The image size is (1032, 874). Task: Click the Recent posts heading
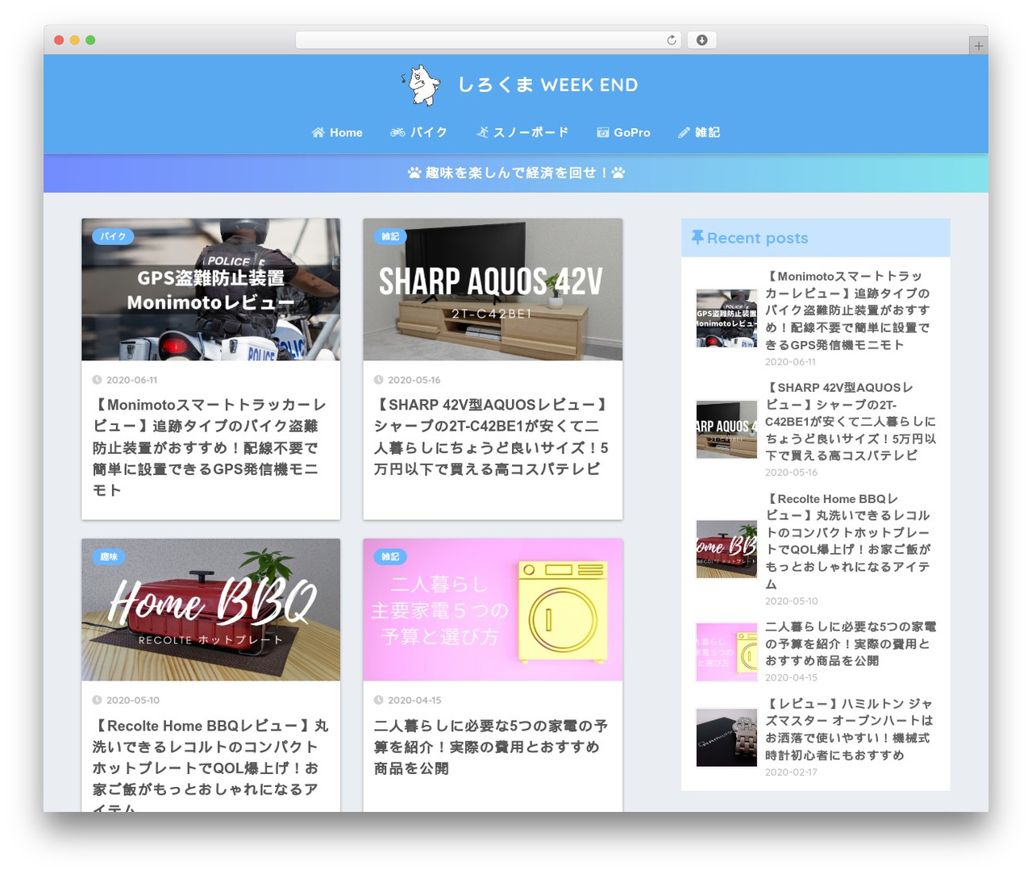point(757,238)
